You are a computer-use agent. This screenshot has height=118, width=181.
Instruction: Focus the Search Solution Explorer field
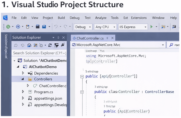point(39,53)
